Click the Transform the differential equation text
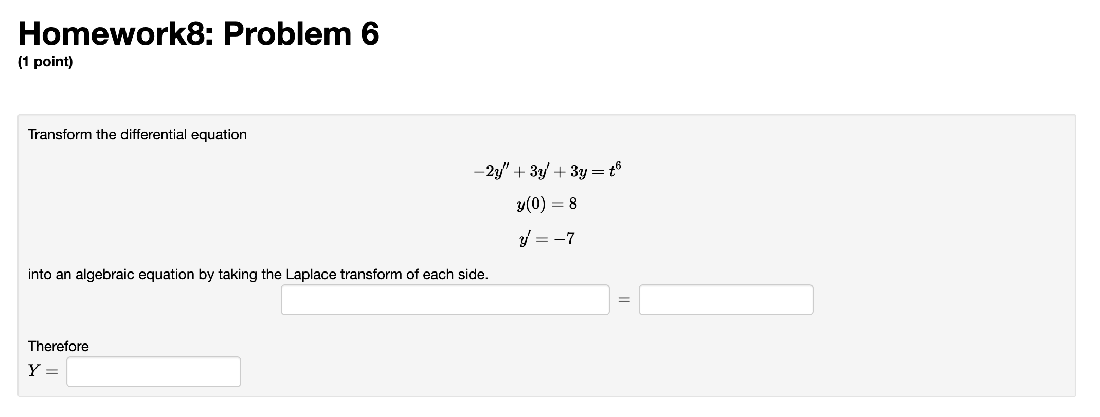Viewport: 1100px width, 417px height. tap(137, 135)
